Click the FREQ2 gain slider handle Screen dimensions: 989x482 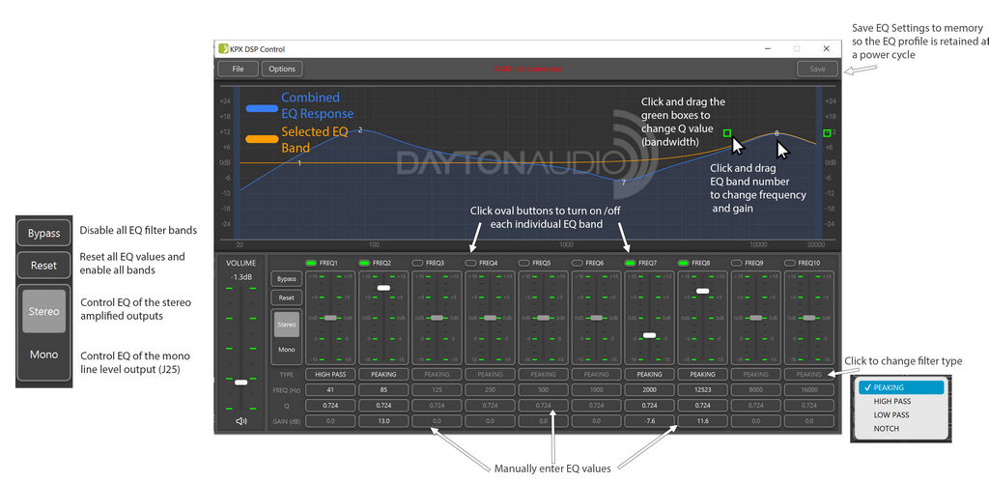click(384, 288)
